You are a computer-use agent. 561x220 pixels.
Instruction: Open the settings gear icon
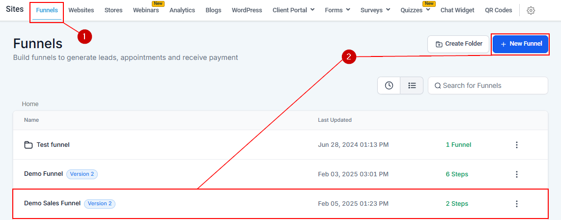(x=531, y=10)
